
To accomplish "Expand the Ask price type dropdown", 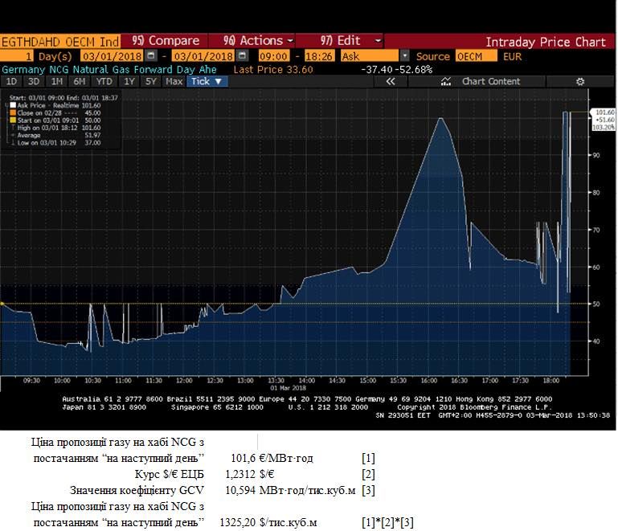I will click(404, 56).
